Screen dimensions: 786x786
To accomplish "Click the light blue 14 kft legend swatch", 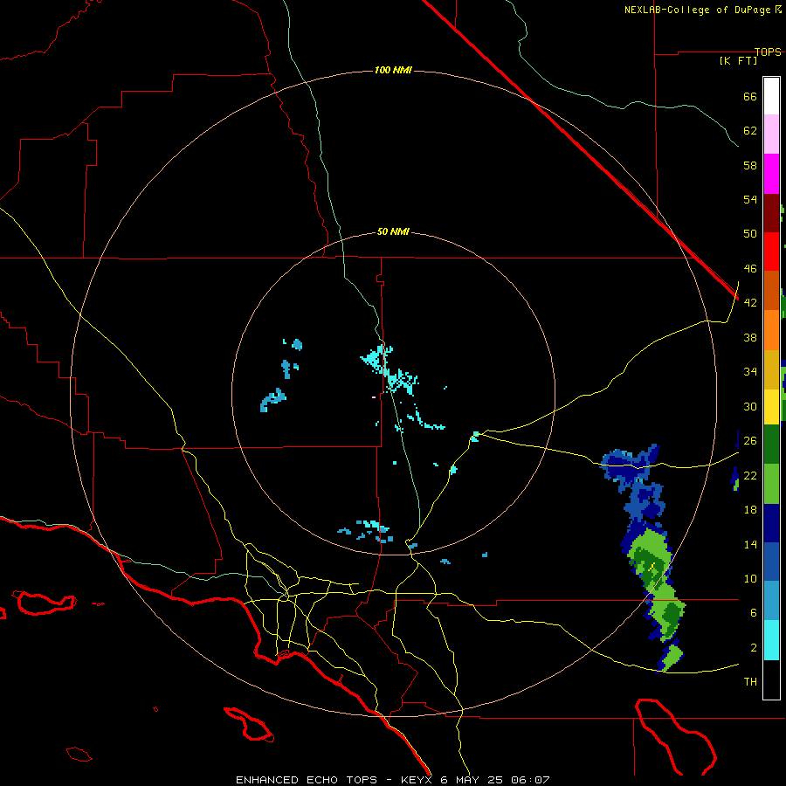I will pyautogui.click(x=771, y=601).
